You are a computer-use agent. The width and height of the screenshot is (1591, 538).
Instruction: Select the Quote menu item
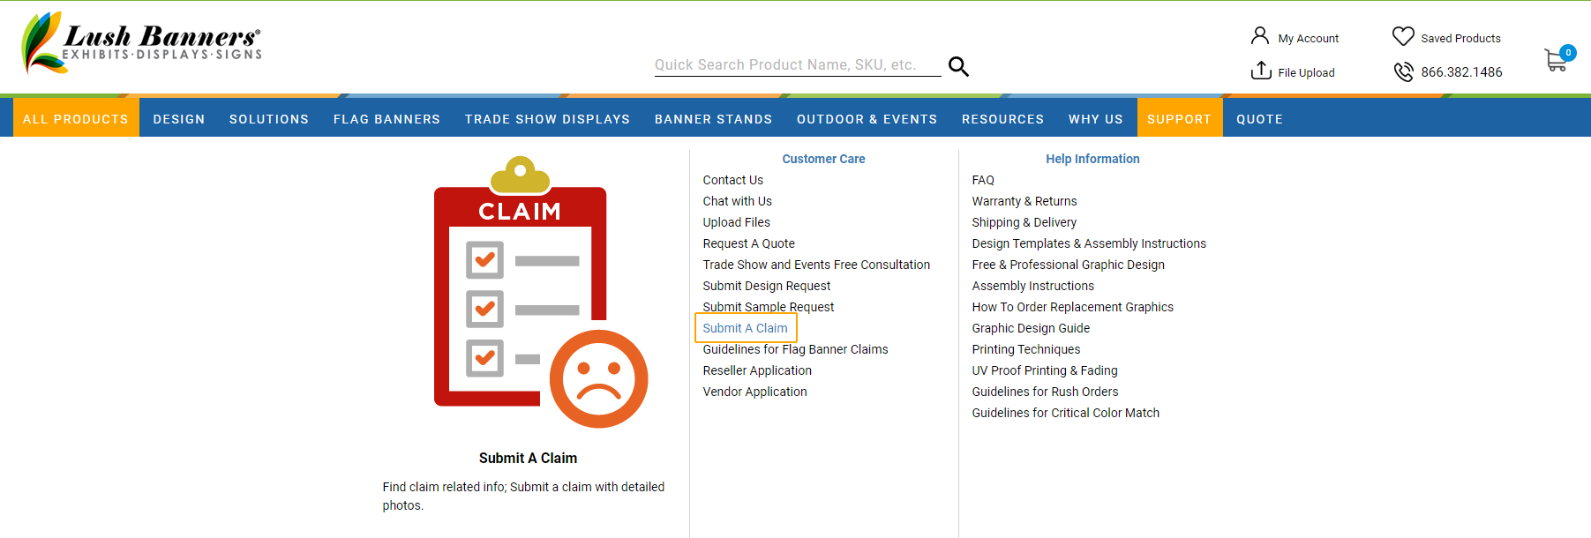pos(1259,119)
